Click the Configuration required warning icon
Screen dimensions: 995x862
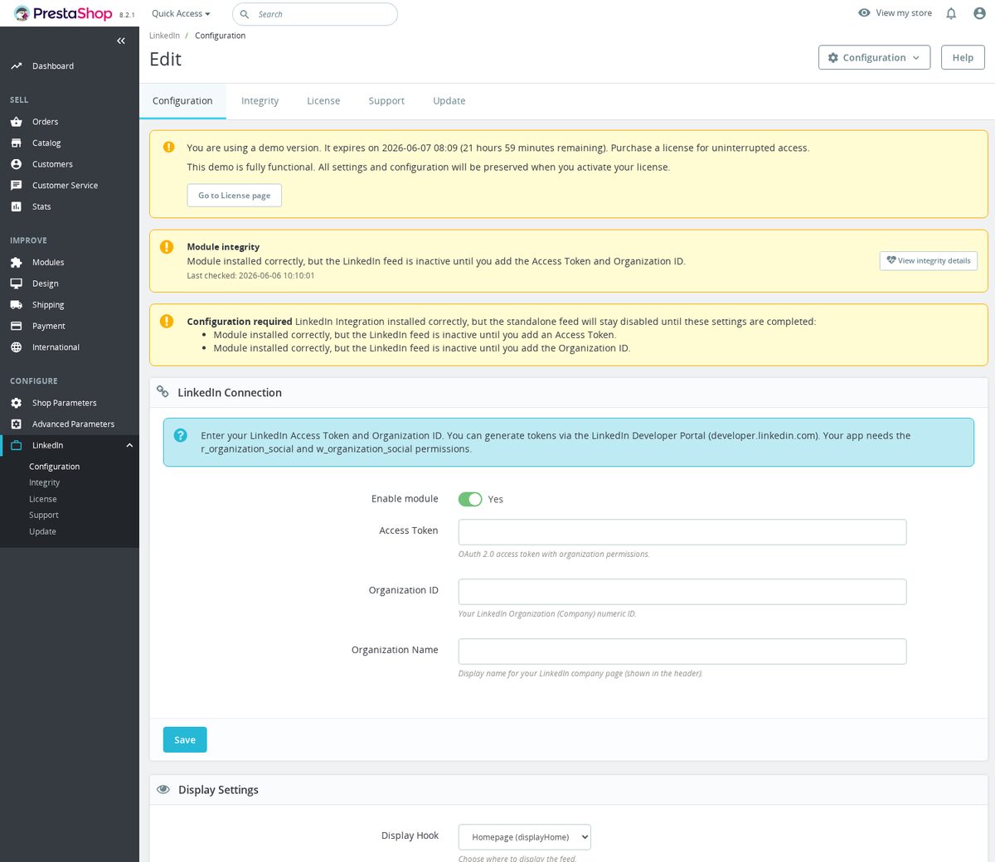[167, 322]
